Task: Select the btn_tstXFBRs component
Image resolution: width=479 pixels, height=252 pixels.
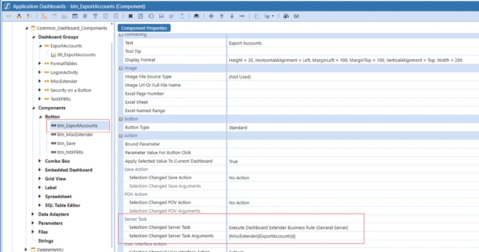Action: pos(70,152)
